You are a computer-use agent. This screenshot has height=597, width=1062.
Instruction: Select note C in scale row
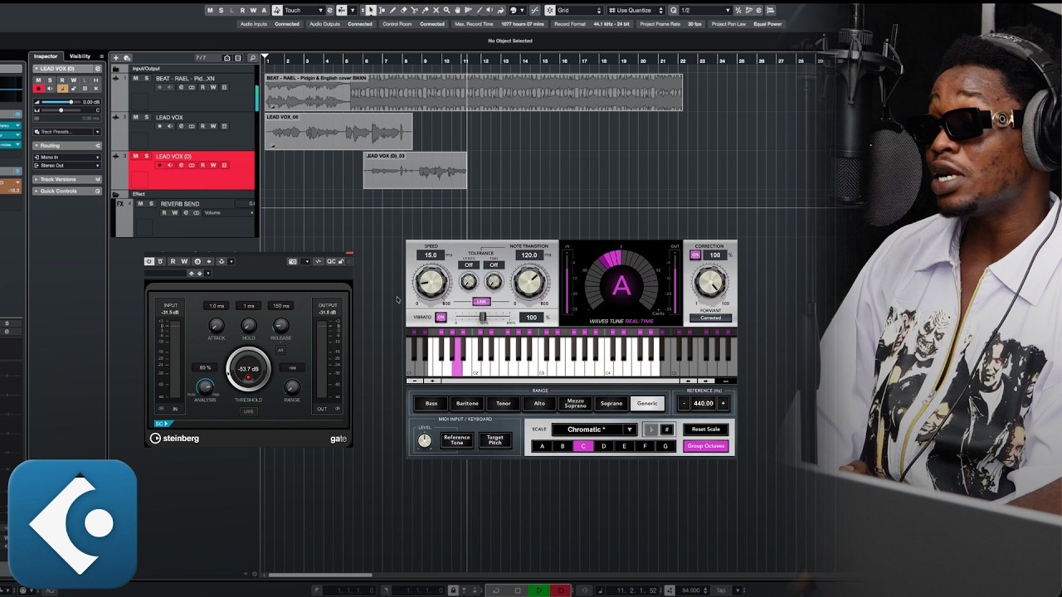583,446
